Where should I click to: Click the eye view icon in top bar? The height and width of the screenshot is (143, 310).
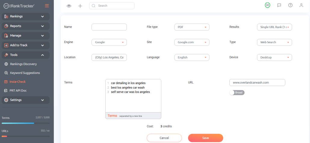(69, 6)
